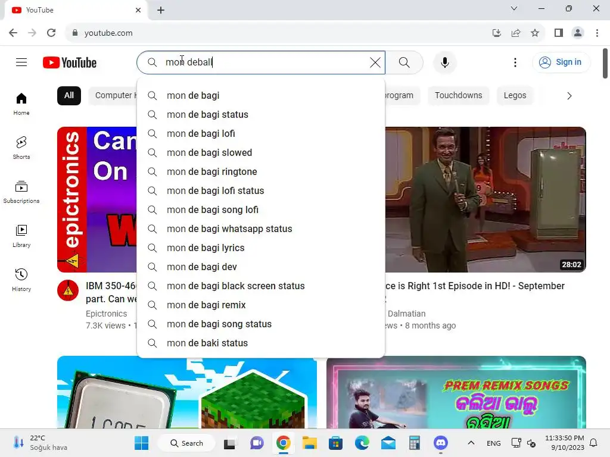Screen dimensions: 610x457
Task: Open Subscriptions in the sidebar
Action: tap(21, 192)
